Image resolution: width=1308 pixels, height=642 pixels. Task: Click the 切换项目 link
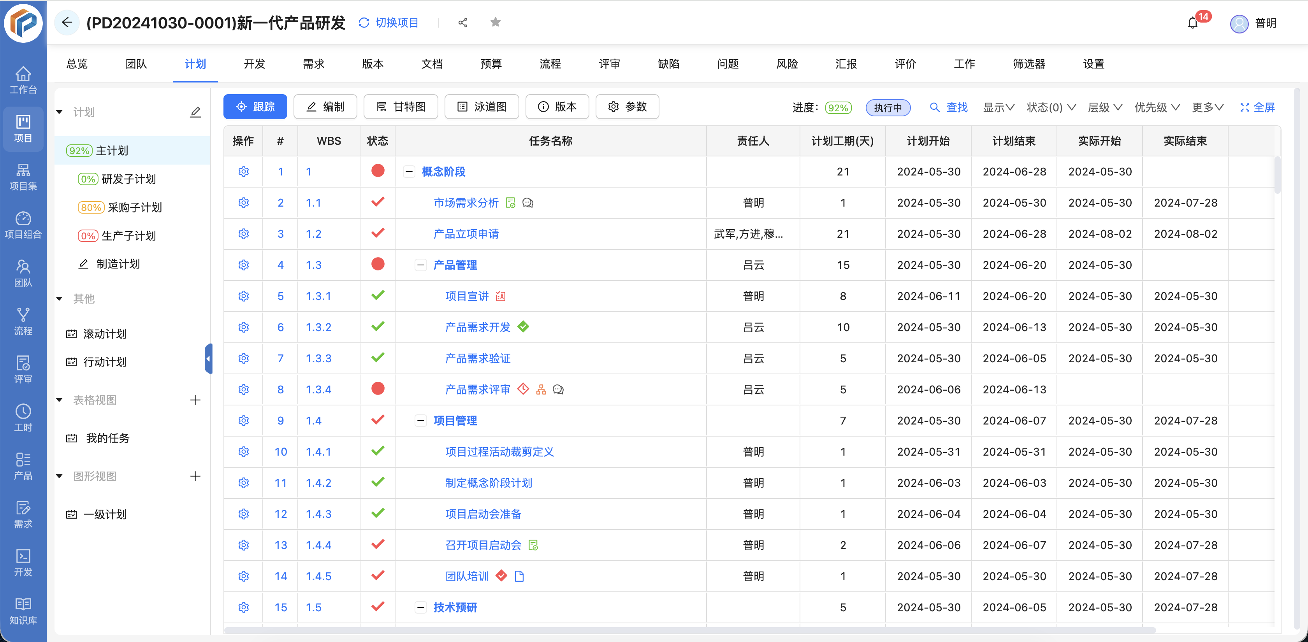point(389,23)
